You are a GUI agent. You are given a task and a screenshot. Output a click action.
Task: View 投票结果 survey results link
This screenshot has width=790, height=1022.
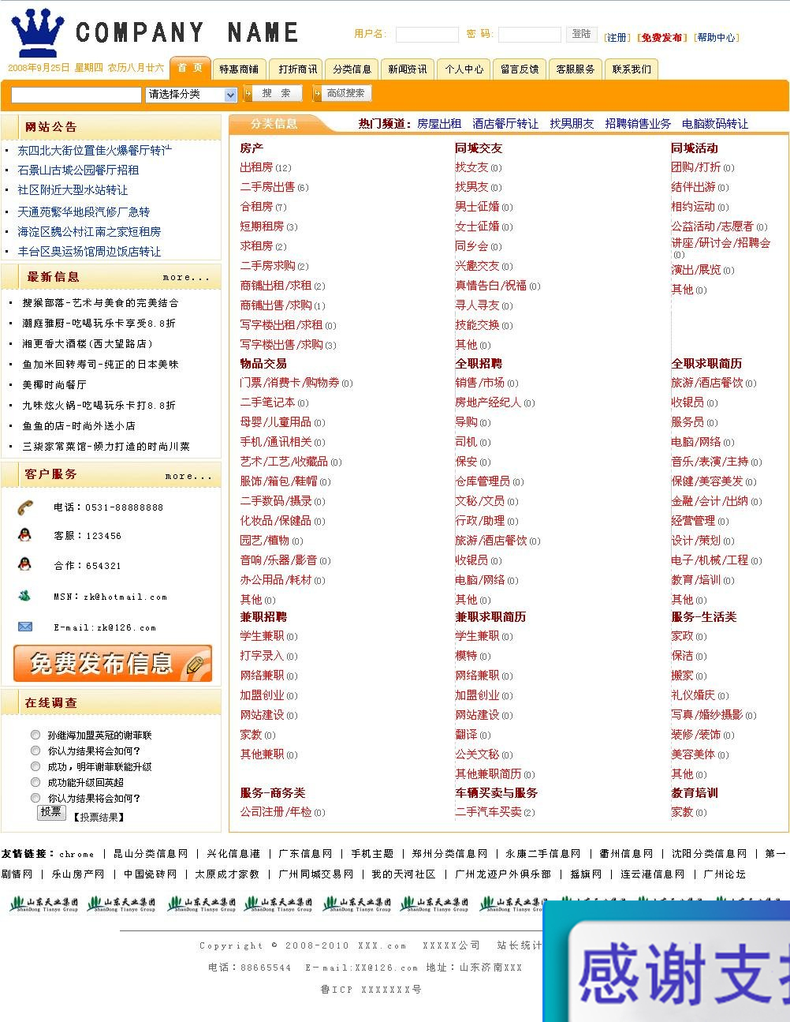(99, 817)
